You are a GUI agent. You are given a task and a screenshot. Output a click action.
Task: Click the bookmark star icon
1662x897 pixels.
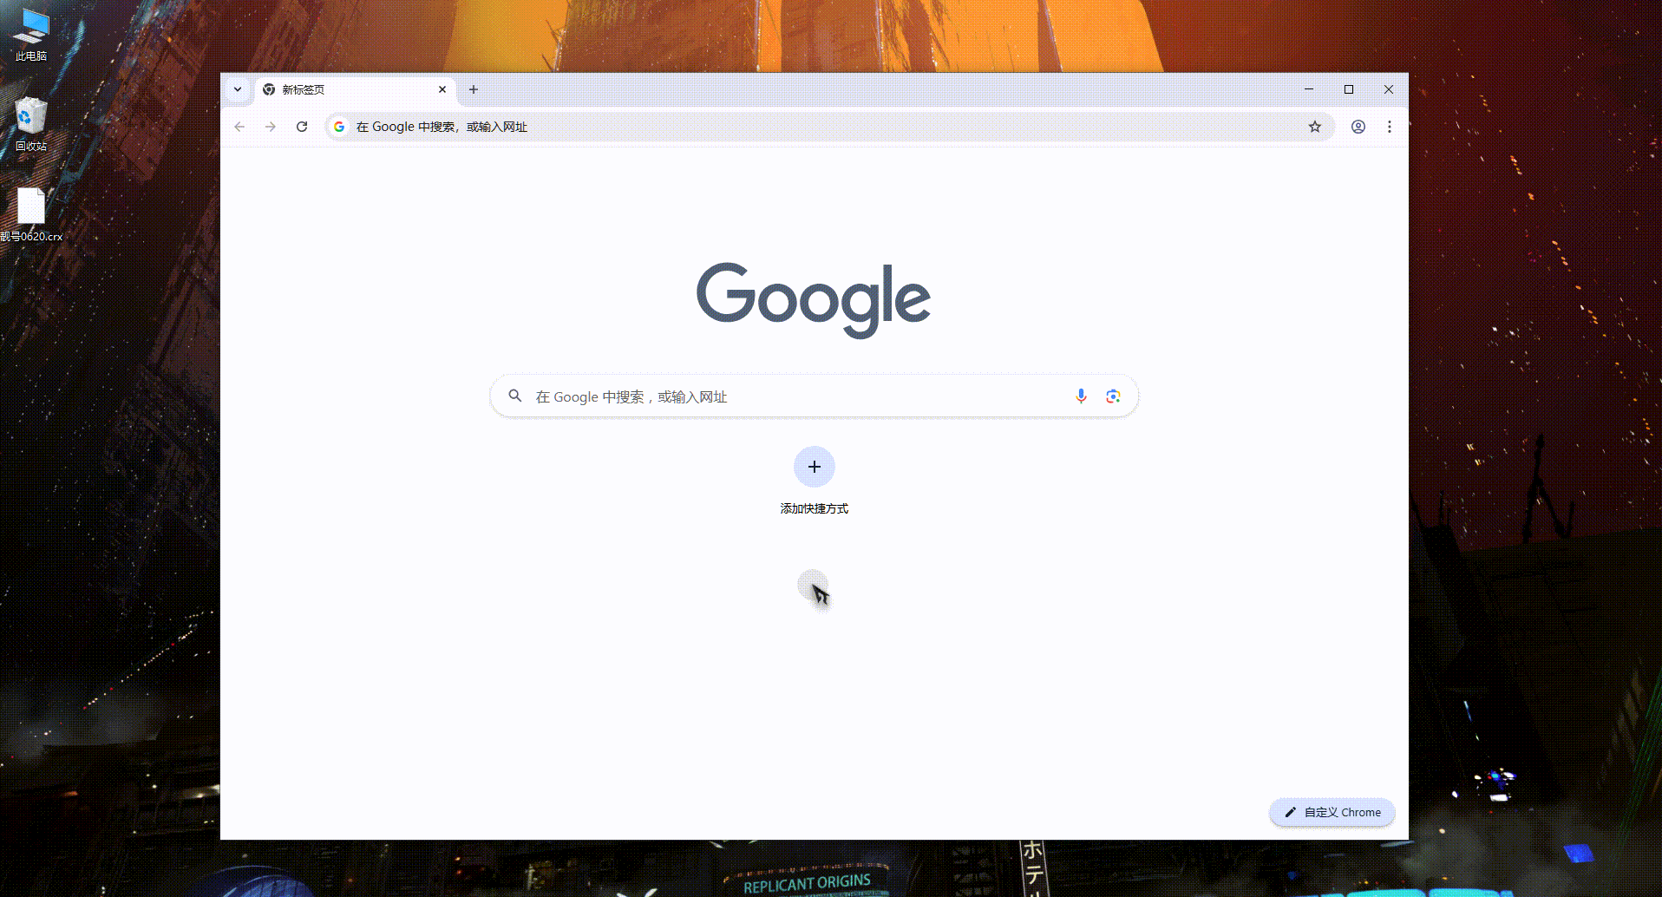(x=1315, y=127)
